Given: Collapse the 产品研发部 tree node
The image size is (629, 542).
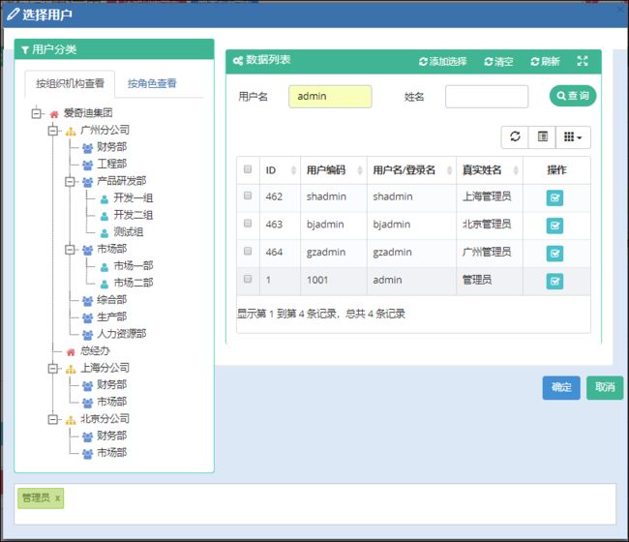Looking at the screenshot, I should point(70,182).
